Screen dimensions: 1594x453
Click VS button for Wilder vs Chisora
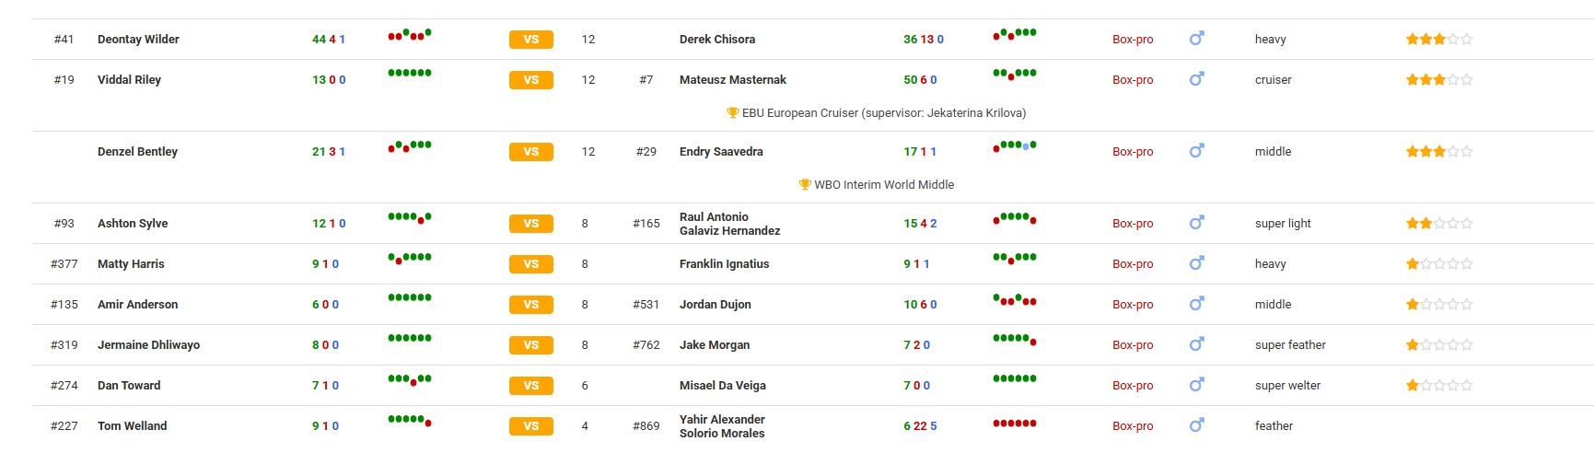coord(530,40)
